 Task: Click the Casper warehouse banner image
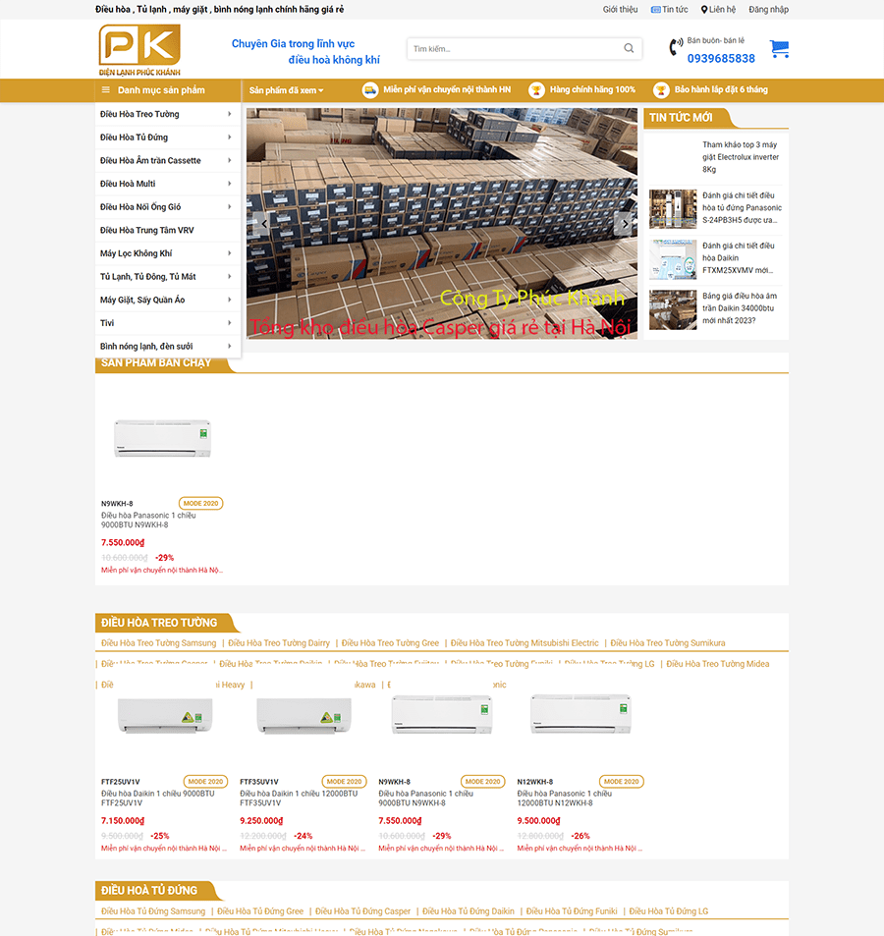tap(442, 223)
